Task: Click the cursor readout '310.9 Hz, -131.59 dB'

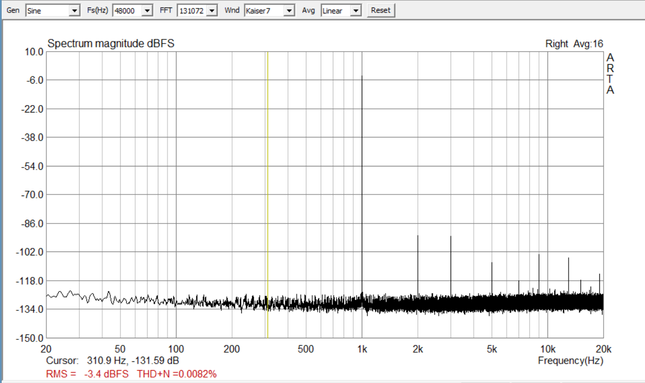Action: (x=133, y=361)
